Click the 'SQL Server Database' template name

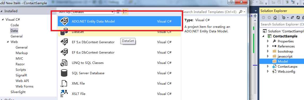click(x=88, y=73)
